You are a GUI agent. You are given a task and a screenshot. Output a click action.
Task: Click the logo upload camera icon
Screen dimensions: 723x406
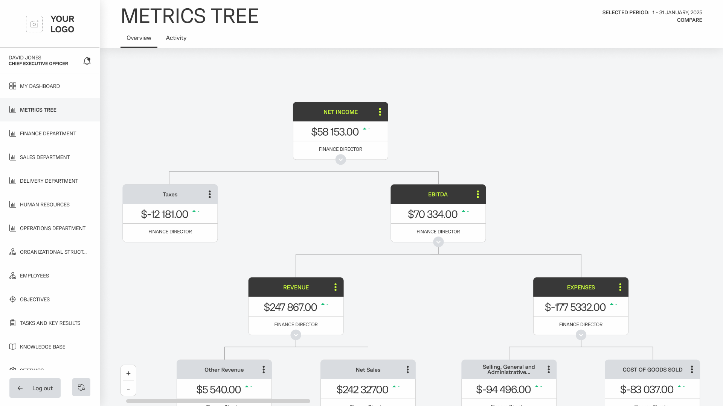[34, 24]
